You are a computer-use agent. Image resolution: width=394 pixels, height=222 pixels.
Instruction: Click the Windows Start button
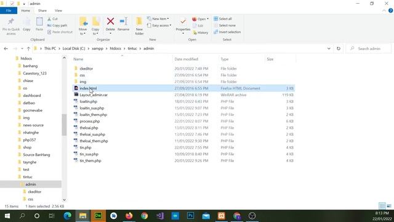click(x=7, y=216)
